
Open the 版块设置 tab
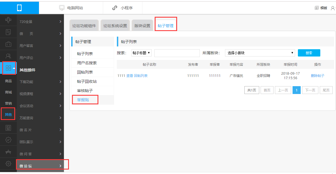tap(142, 25)
